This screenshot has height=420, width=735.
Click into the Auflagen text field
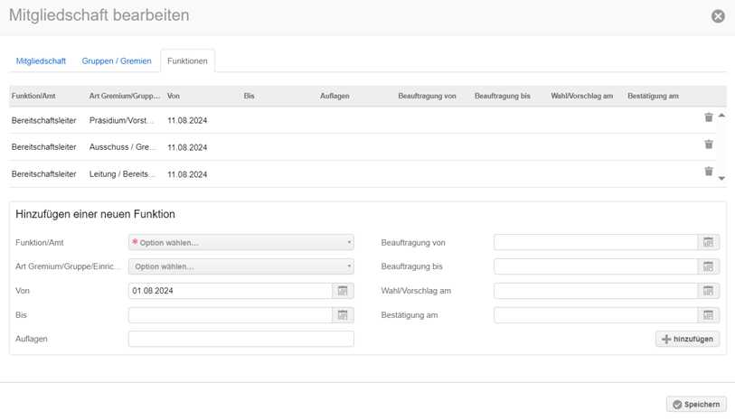click(241, 339)
